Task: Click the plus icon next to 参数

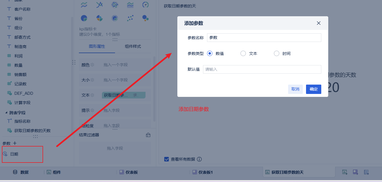Action: point(15,143)
